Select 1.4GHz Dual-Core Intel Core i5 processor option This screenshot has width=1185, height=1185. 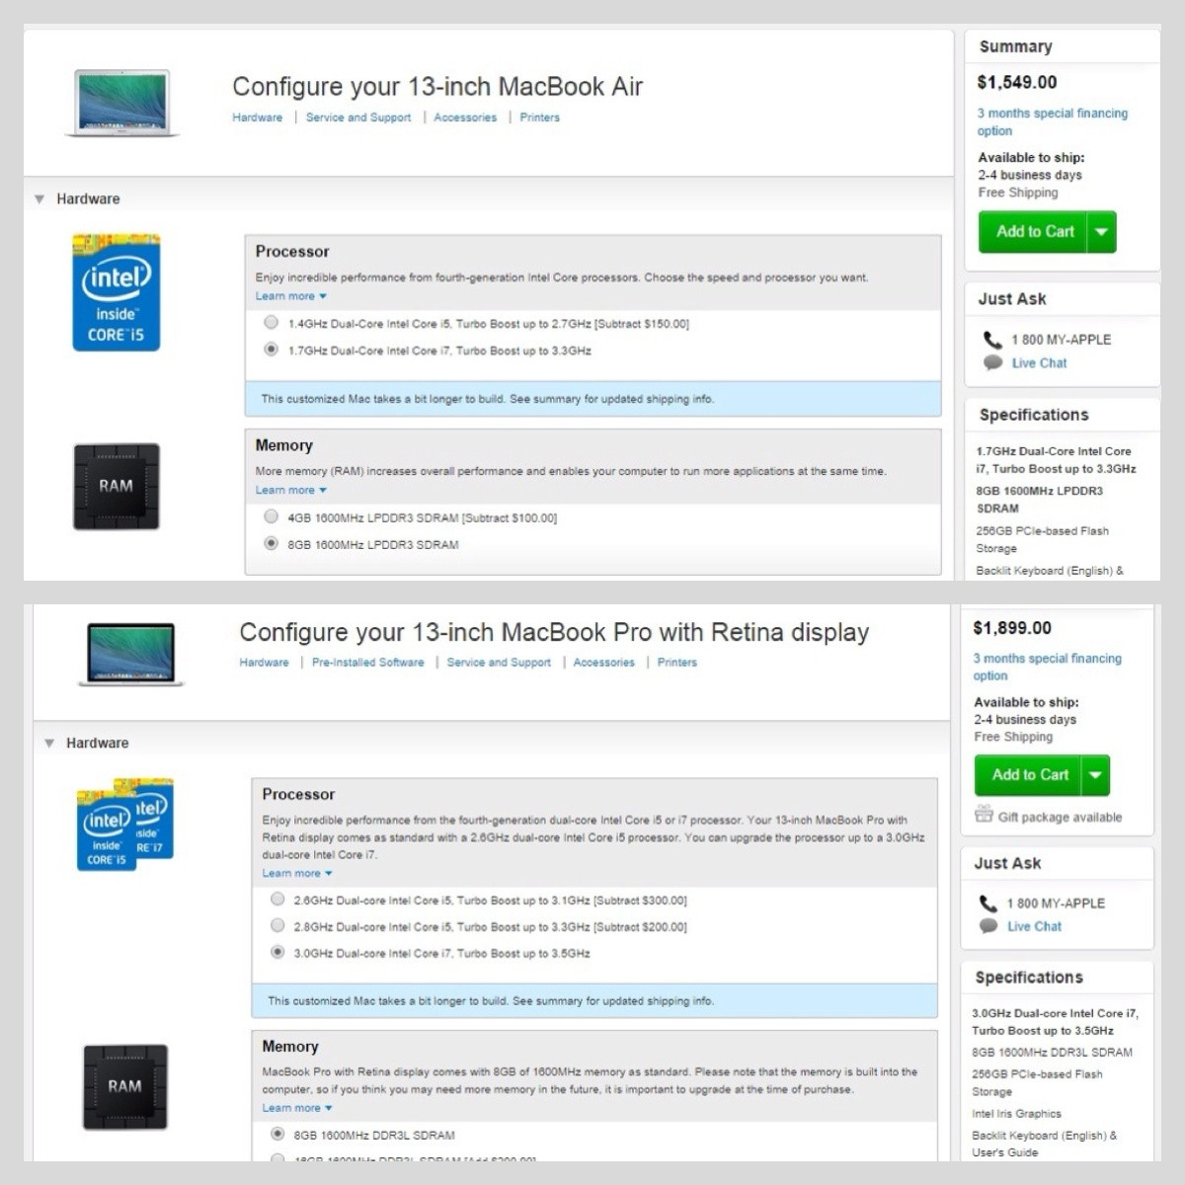(271, 323)
